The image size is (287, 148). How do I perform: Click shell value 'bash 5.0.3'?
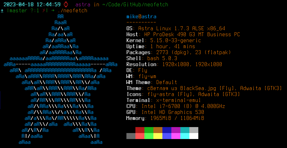162,59
